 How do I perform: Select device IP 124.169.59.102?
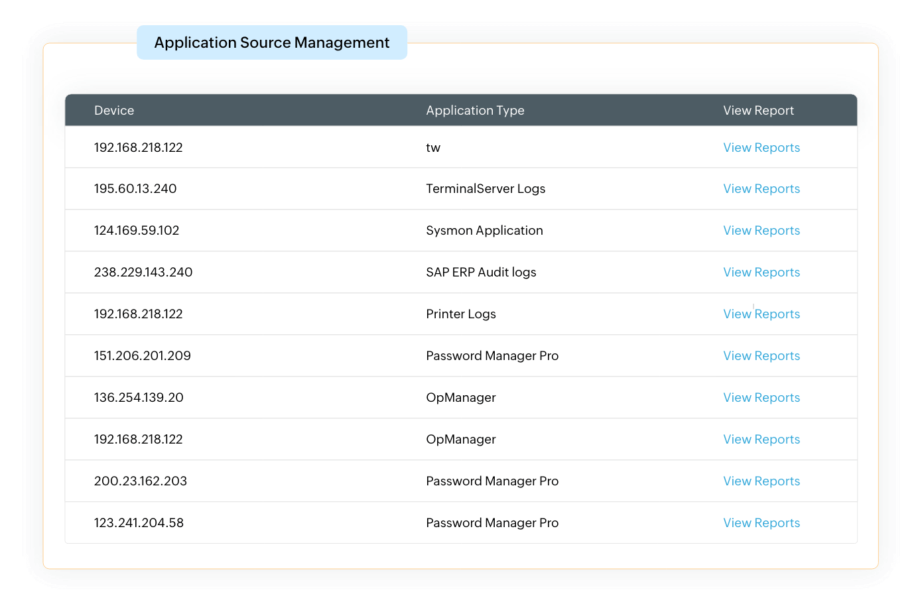coord(137,231)
